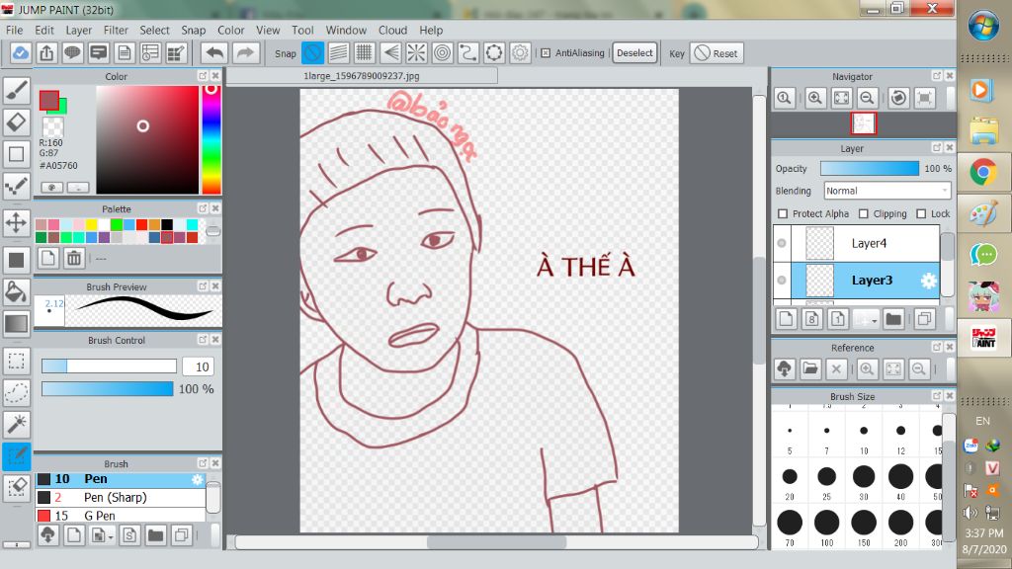Click the Undo arrow in toolbar
This screenshot has height=569, width=1012.
click(214, 53)
